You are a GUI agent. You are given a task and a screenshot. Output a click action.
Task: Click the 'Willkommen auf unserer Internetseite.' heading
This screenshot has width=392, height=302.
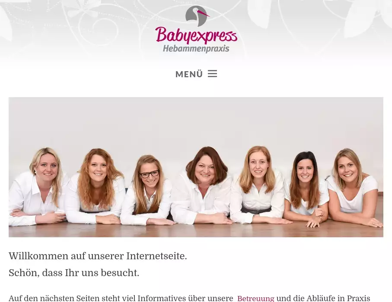(x=98, y=256)
